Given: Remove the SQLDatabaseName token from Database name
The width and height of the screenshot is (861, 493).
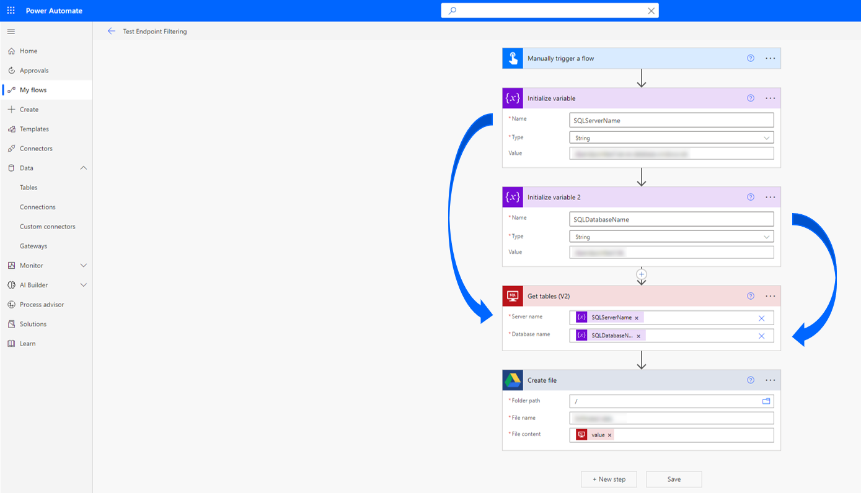Looking at the screenshot, I should coord(638,336).
